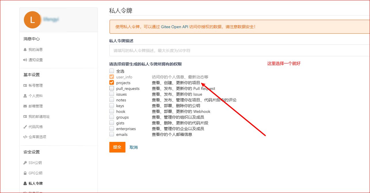Screen dimensions: 370x193
Task: Uncheck the projects permission checkbox
Action: [x=112, y=82]
